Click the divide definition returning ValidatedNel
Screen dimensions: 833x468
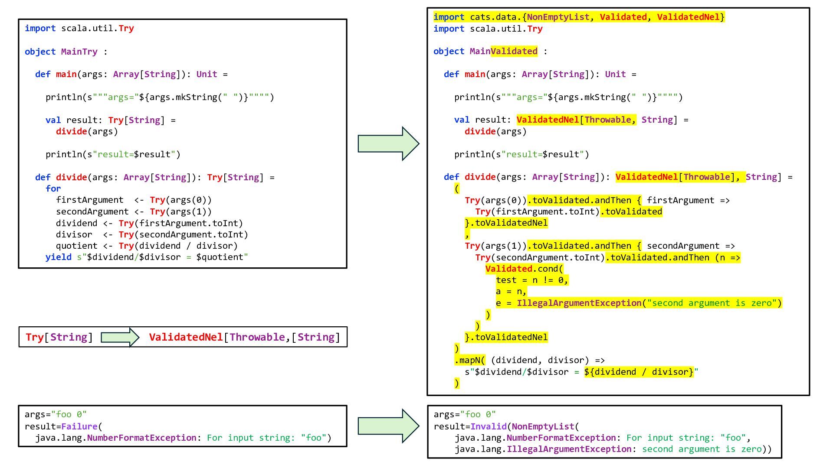[618, 177]
